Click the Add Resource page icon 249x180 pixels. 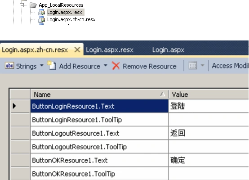(x=52, y=65)
